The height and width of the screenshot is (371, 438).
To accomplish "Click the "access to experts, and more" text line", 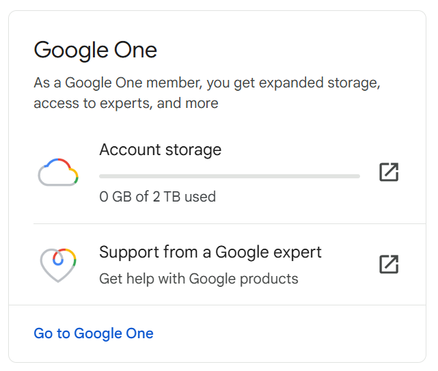I will point(126,103).
